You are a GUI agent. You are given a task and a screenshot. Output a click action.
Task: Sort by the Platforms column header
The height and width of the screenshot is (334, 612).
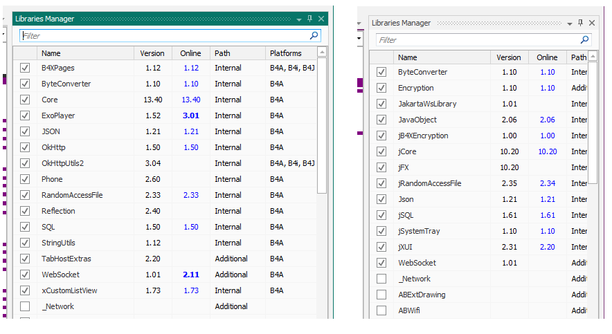[x=286, y=53]
